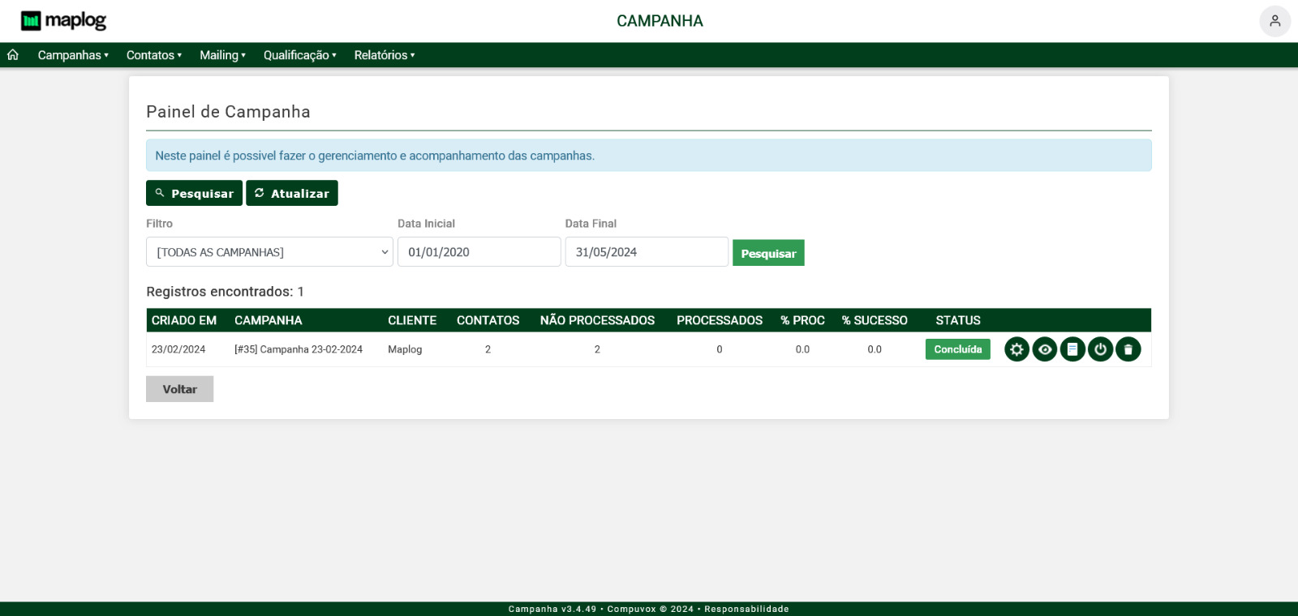Click the % PROC column header

point(802,320)
